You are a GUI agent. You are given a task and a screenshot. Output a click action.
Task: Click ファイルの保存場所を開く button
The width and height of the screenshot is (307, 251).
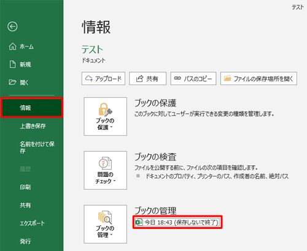point(258,78)
